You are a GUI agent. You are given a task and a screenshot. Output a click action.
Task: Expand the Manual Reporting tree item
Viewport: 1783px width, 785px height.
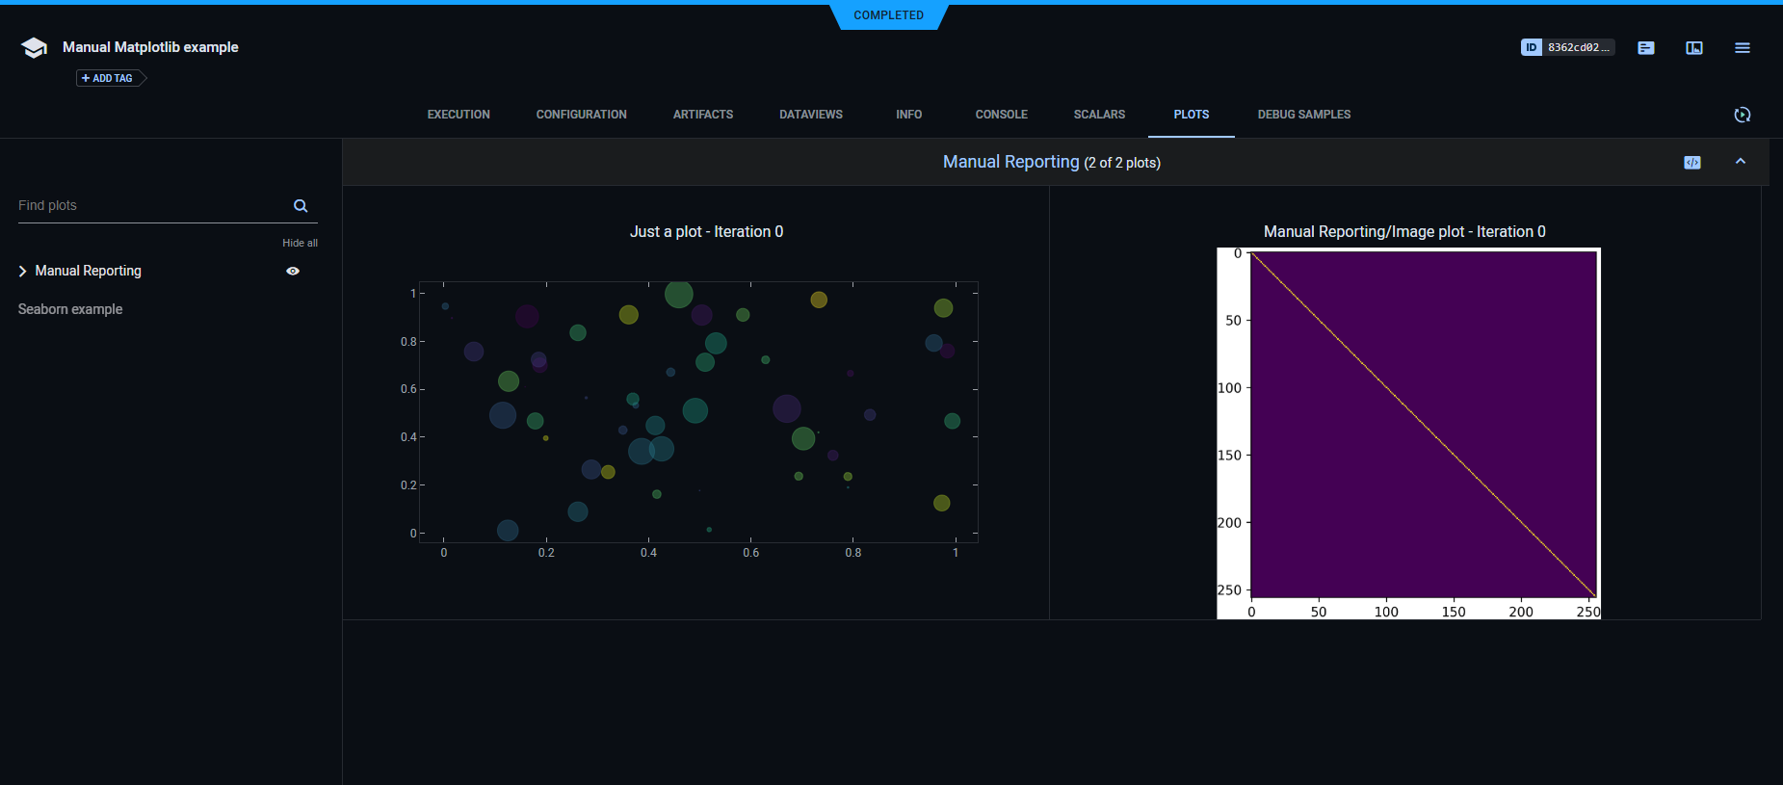pos(23,272)
